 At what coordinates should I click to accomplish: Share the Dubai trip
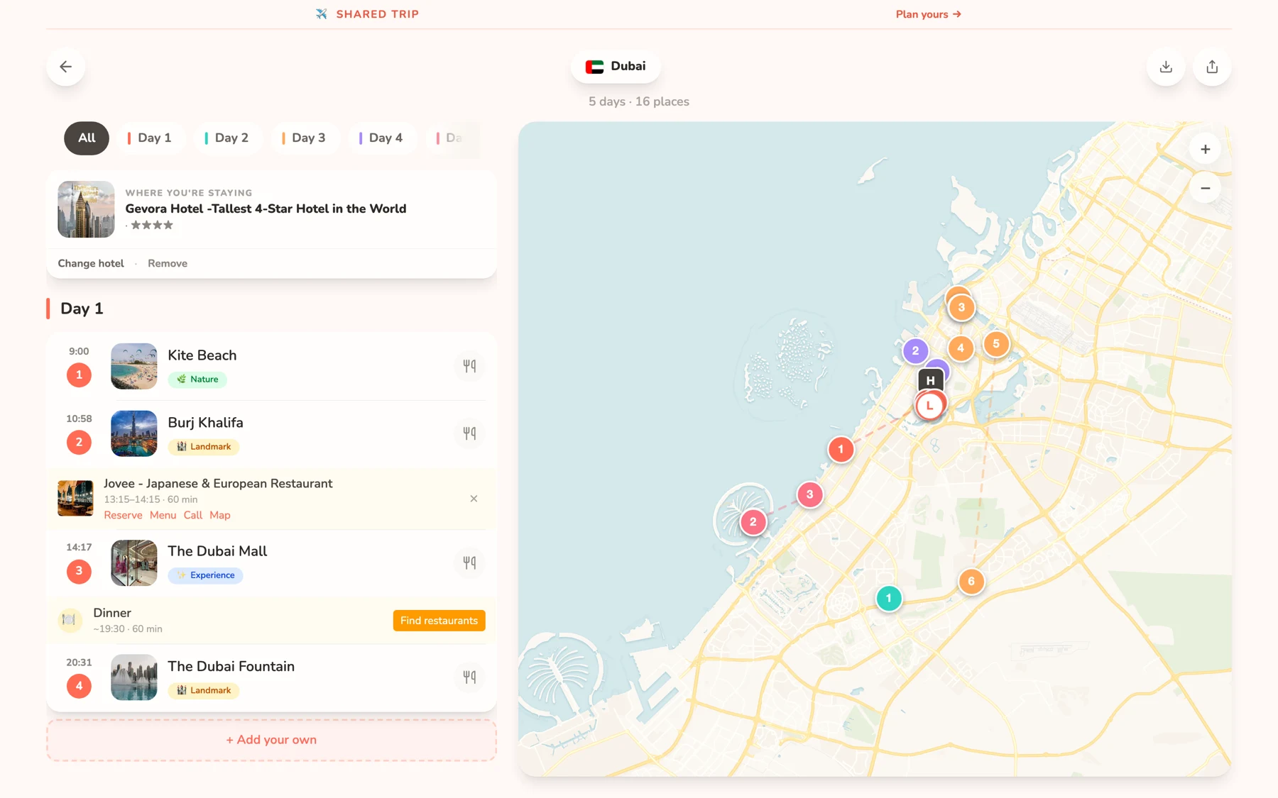click(1212, 67)
